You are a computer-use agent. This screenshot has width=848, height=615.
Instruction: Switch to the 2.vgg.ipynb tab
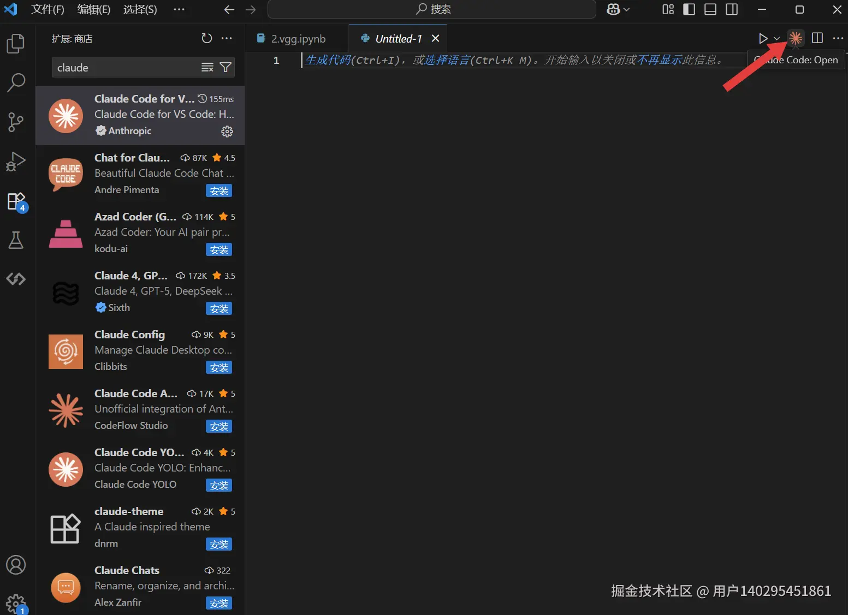[296, 39]
